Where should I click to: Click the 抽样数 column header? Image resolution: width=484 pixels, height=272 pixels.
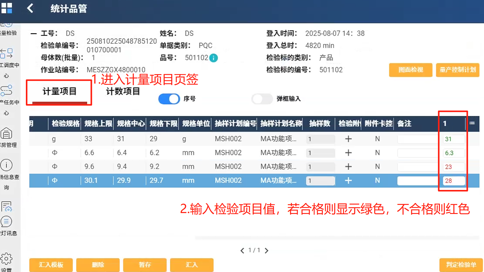[320, 124]
